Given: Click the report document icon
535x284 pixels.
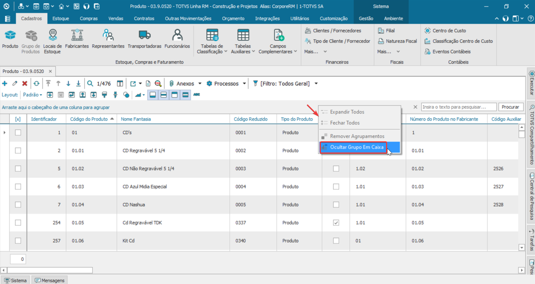Looking at the screenshot, I should (148, 84).
